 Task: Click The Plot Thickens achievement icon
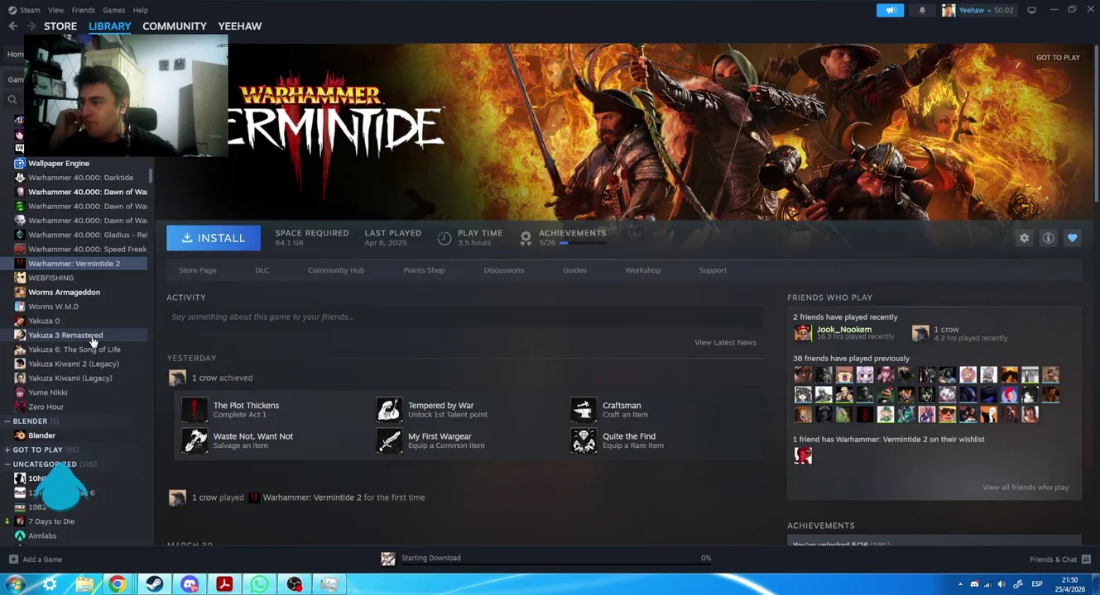tap(195, 410)
